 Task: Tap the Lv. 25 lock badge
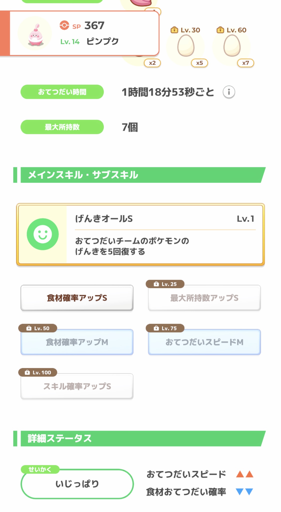(x=165, y=284)
